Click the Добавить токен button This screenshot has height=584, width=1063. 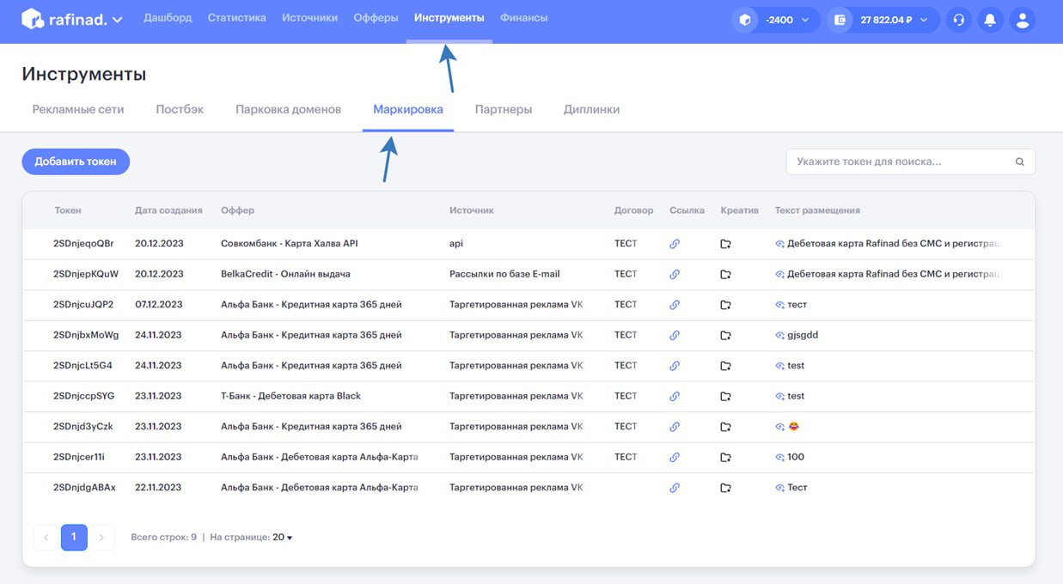pyautogui.click(x=76, y=161)
